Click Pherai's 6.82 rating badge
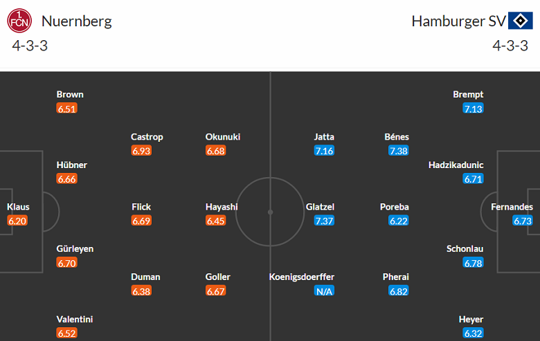 (x=398, y=291)
